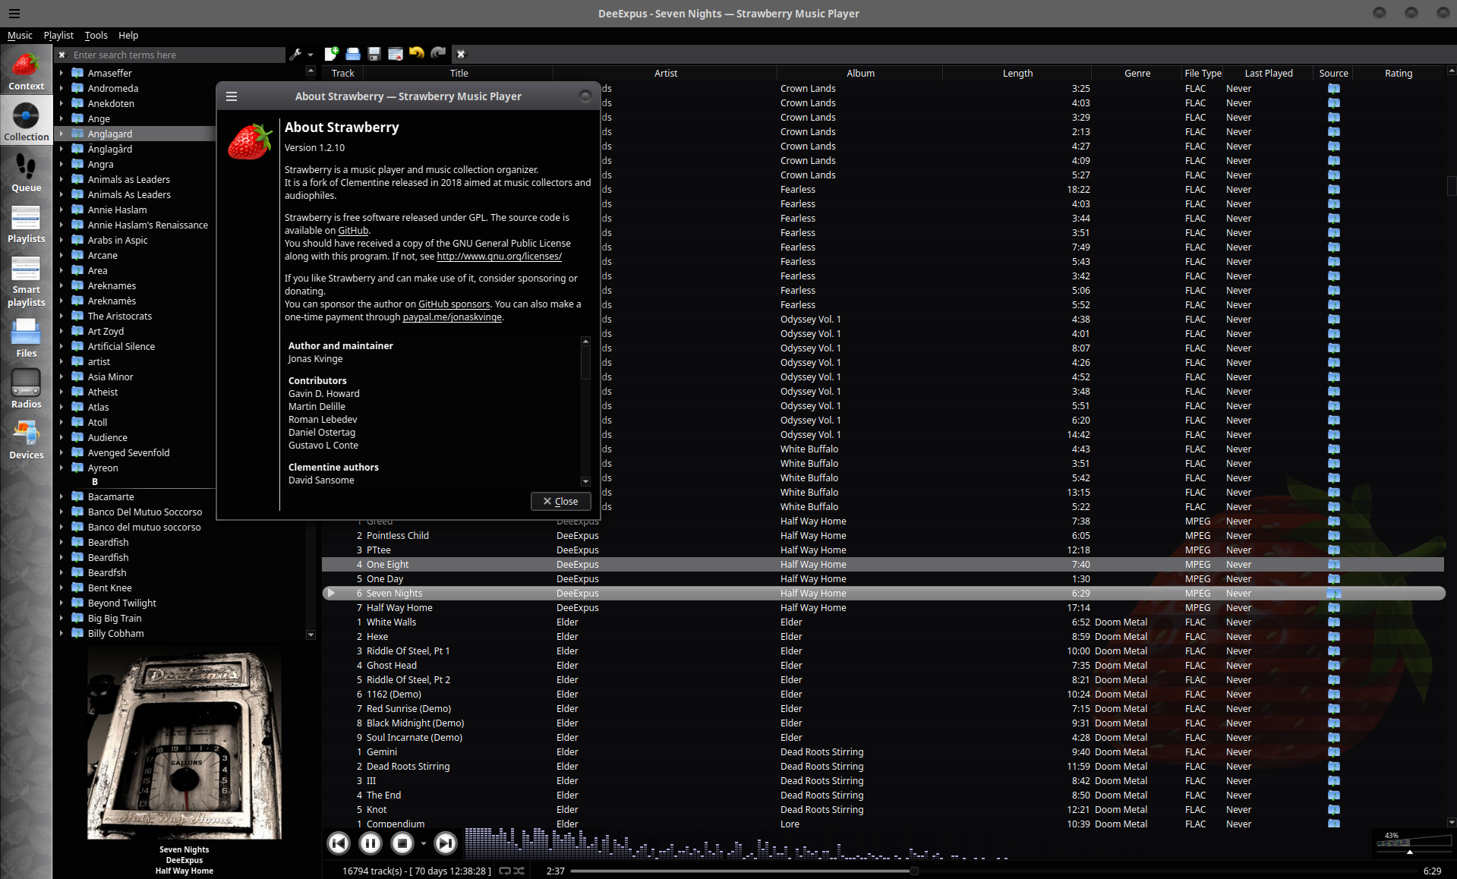Viewport: 1457px width, 879px height.
Task: Open the Queue panel
Action: click(26, 172)
